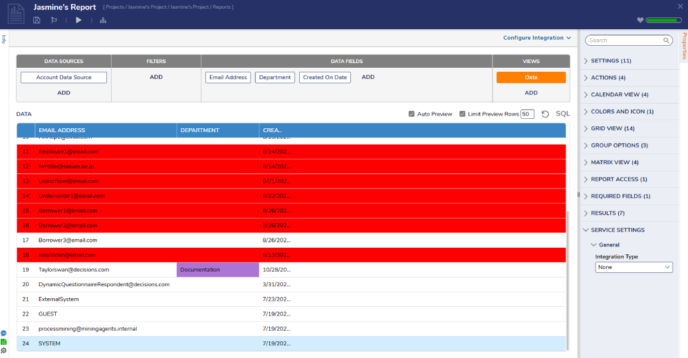The image size is (688, 358).
Task: Open Integration Type dropdown
Action: [633, 267]
